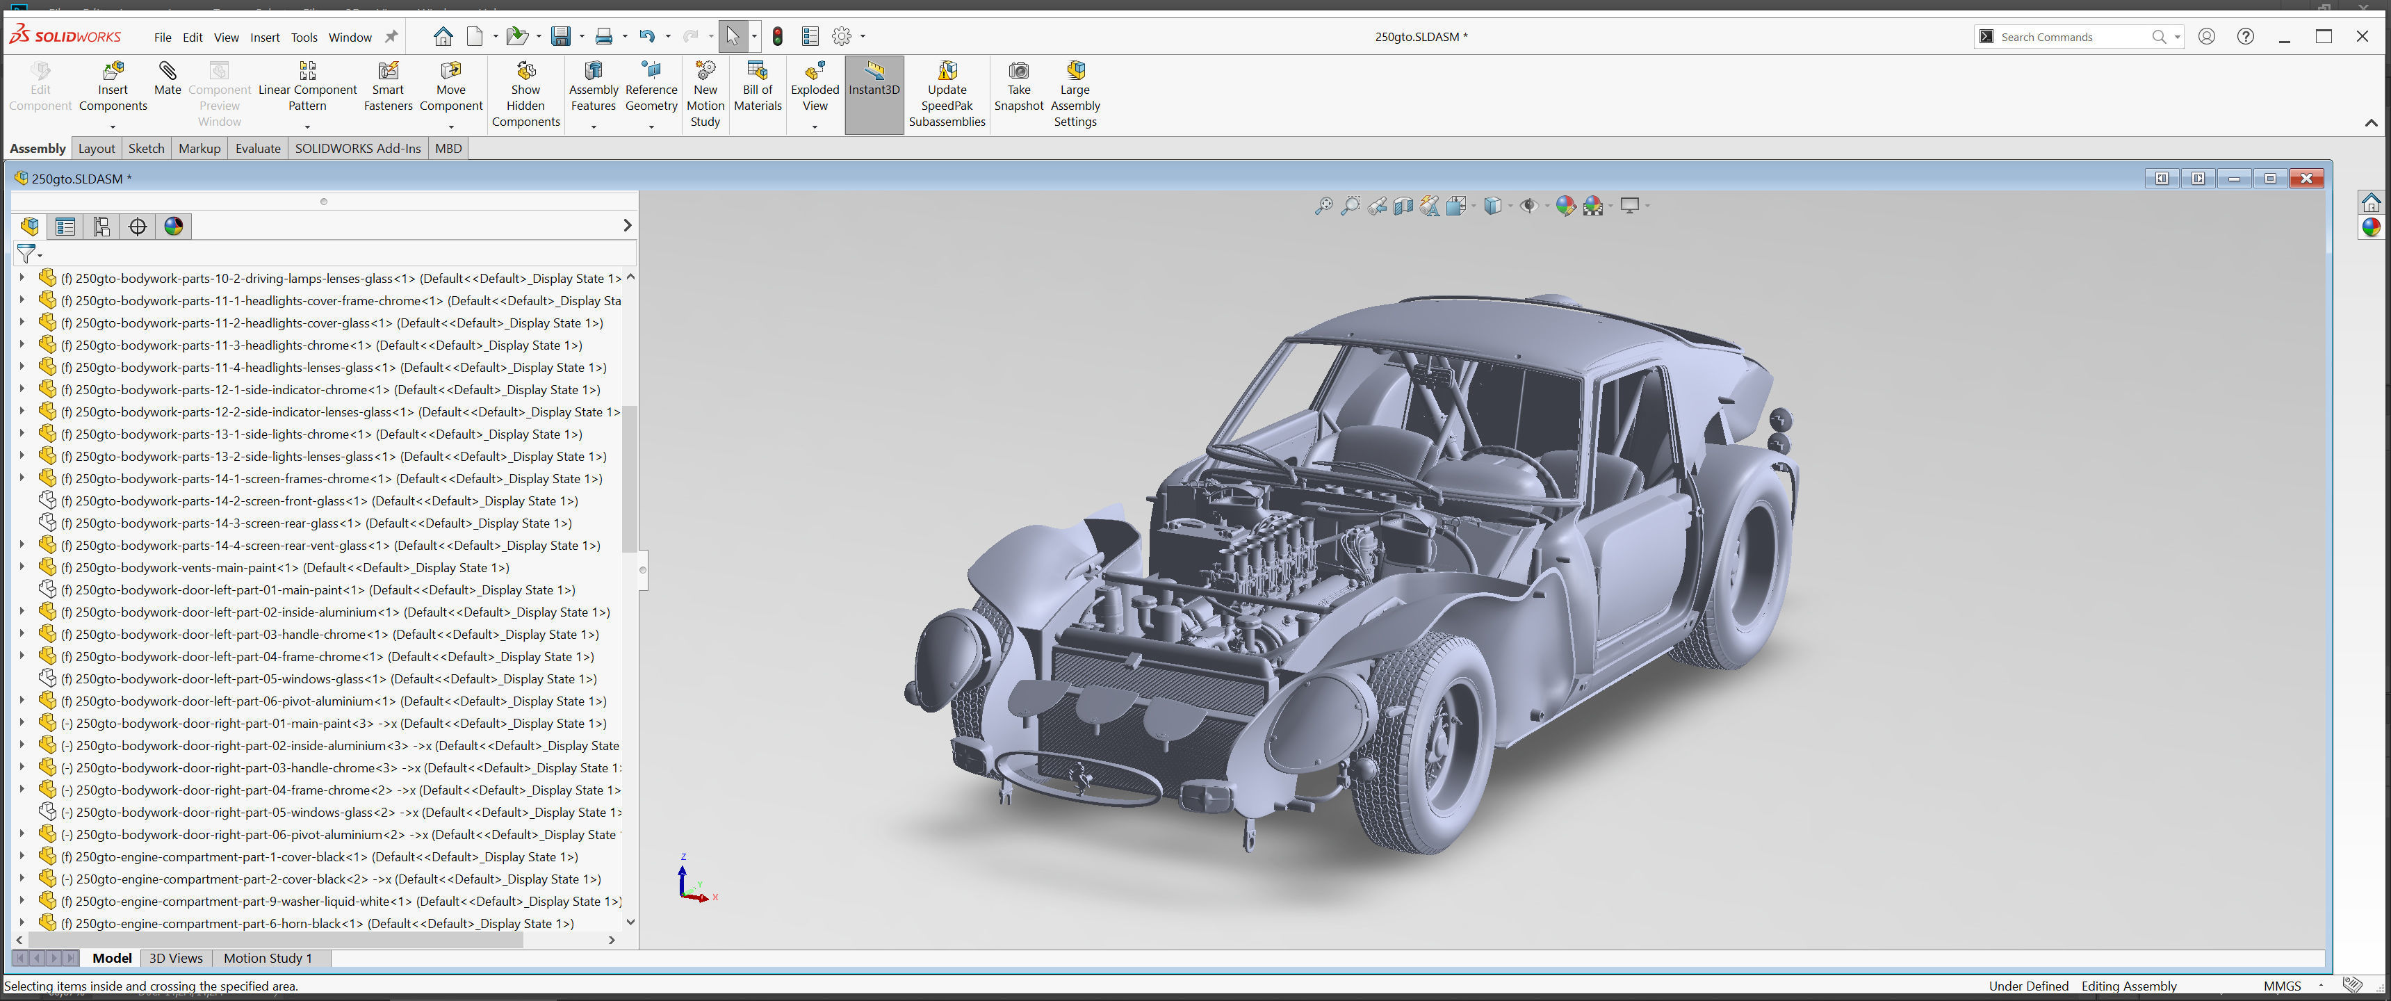The image size is (2391, 1001).
Task: Click the Save icon
Action: 561,36
